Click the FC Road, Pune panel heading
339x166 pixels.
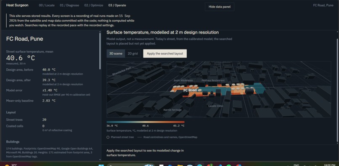pyautogui.click(x=24, y=39)
